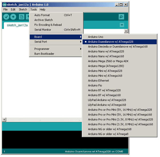Screen dimensions: 160x157
Task: Click the Arduino logo in title bar
Action: coord(4,5)
